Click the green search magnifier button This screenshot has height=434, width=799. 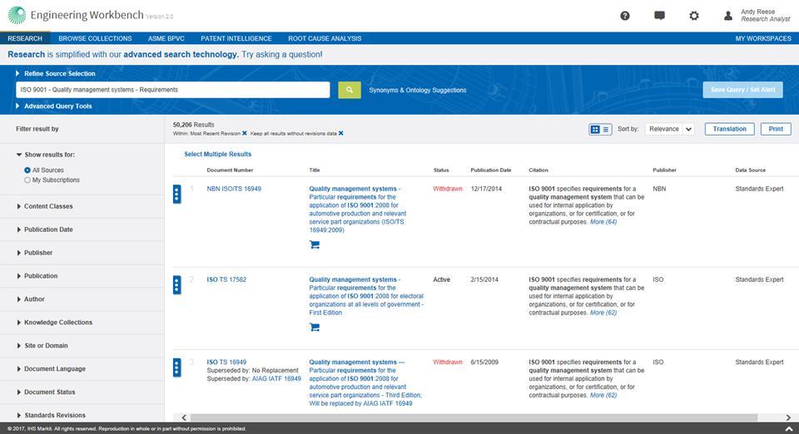tap(350, 90)
